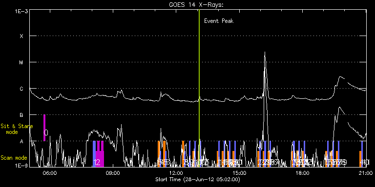
Task: Click the 'C' flare class axis label
Action: pyautogui.click(x=21, y=89)
